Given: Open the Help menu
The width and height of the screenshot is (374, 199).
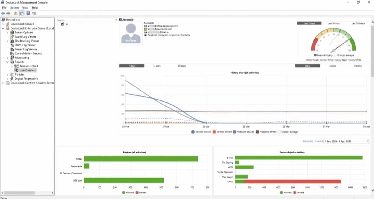Looking at the screenshot, I should 35,8.
